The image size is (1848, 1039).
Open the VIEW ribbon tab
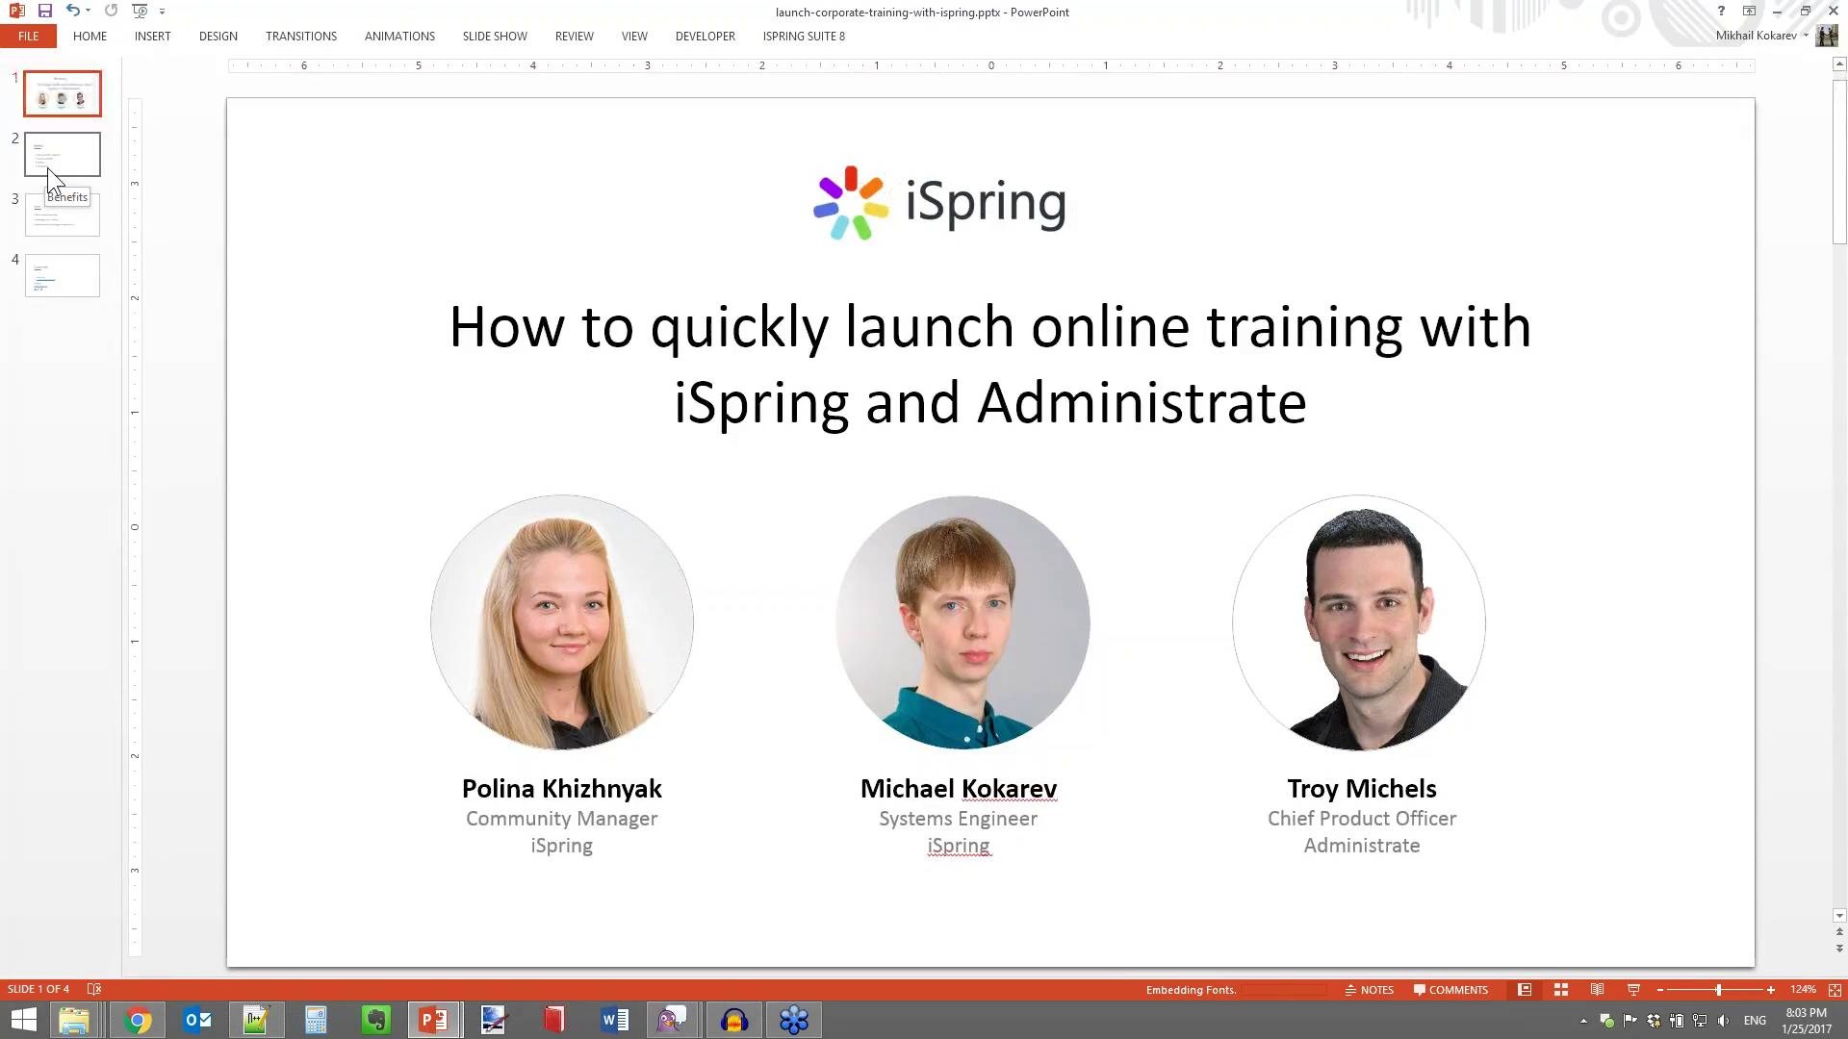click(x=634, y=36)
